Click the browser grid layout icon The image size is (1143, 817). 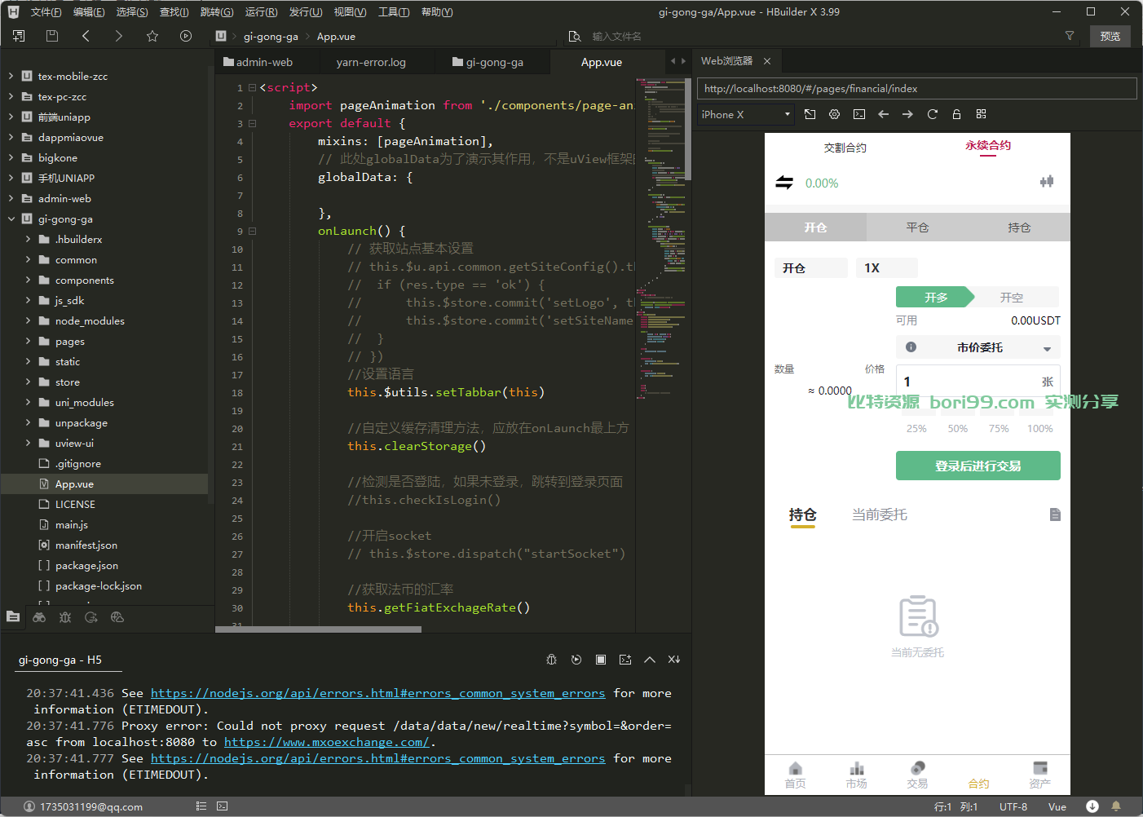click(981, 114)
